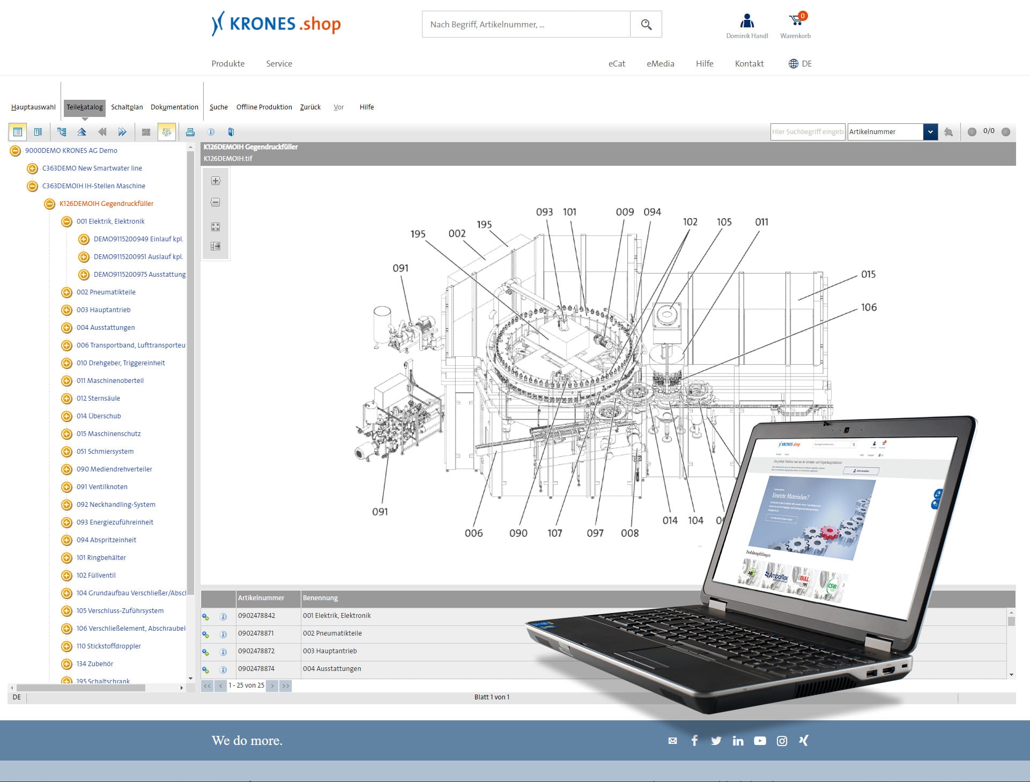
Task: Click the binoculars search icon in catalog toolbar
Action: [949, 132]
